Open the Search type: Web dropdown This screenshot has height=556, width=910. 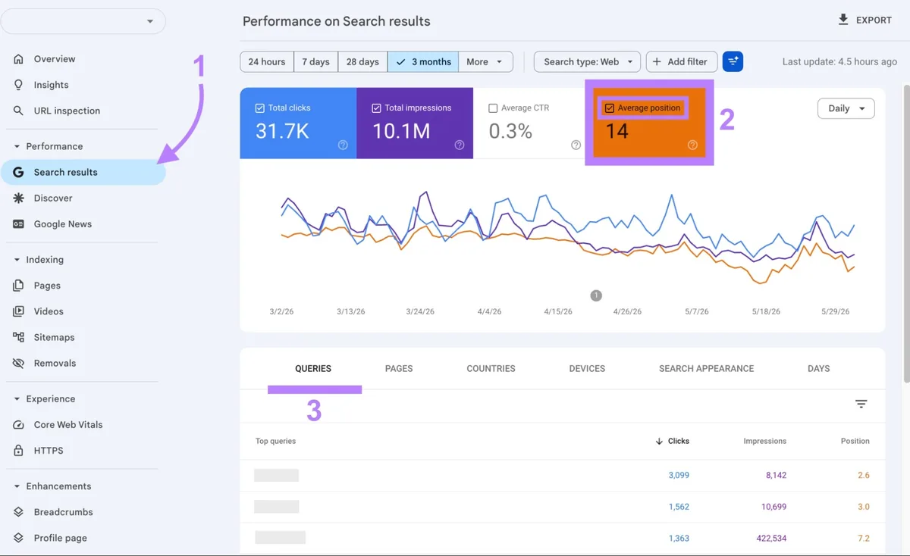click(587, 62)
